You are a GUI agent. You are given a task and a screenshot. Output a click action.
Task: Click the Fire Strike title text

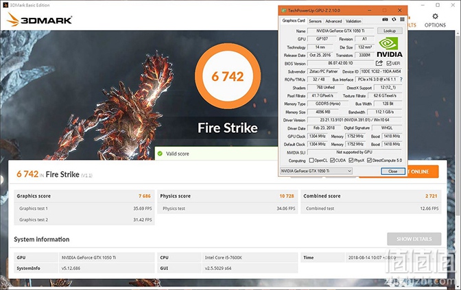pos(228,128)
